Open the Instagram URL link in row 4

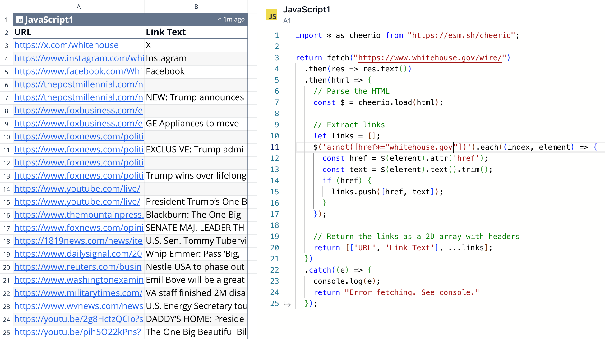point(79,58)
